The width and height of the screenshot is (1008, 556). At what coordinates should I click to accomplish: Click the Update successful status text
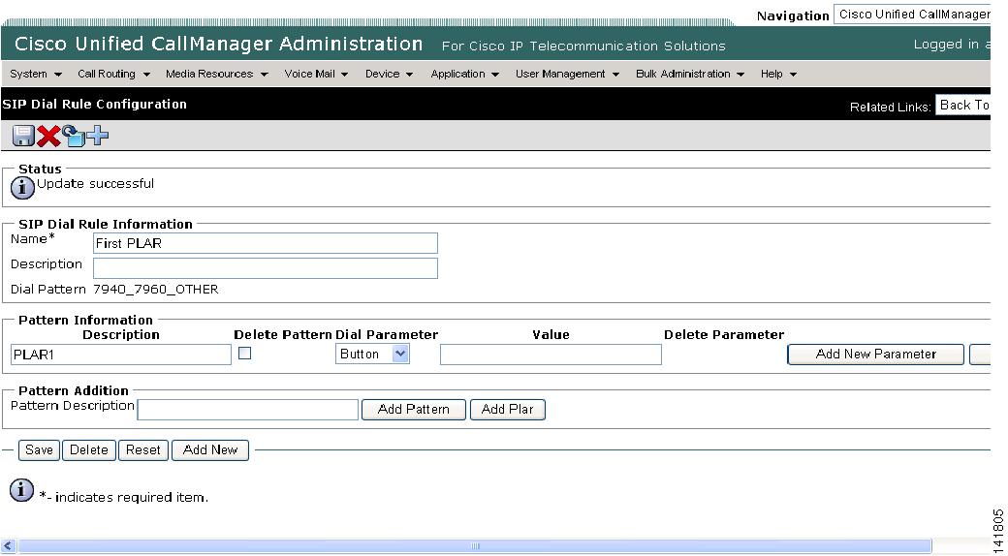[x=95, y=184]
